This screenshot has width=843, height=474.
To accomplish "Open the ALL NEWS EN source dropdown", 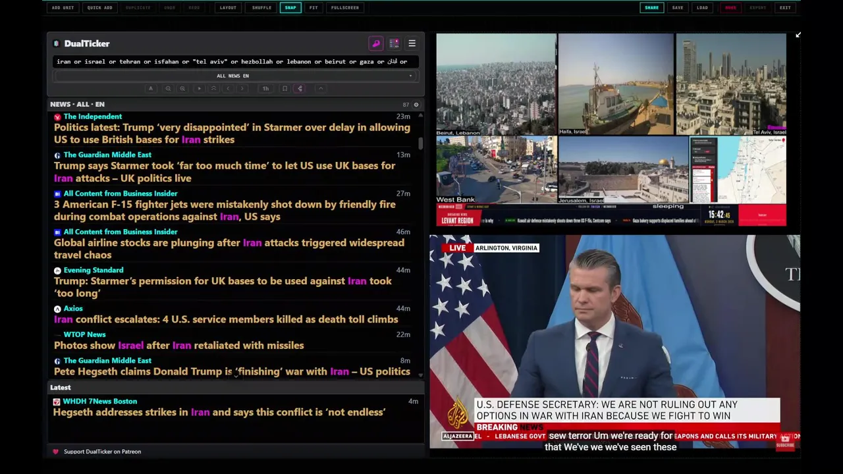I will 233,76.
